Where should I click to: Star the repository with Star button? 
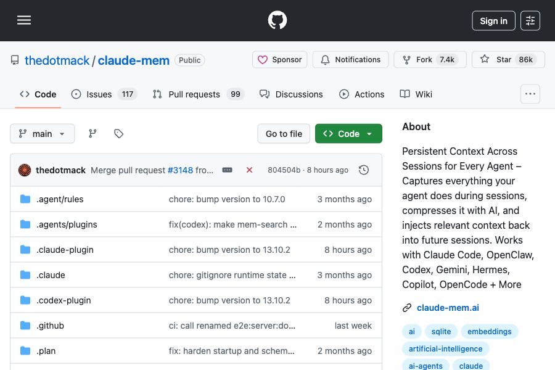click(508, 59)
